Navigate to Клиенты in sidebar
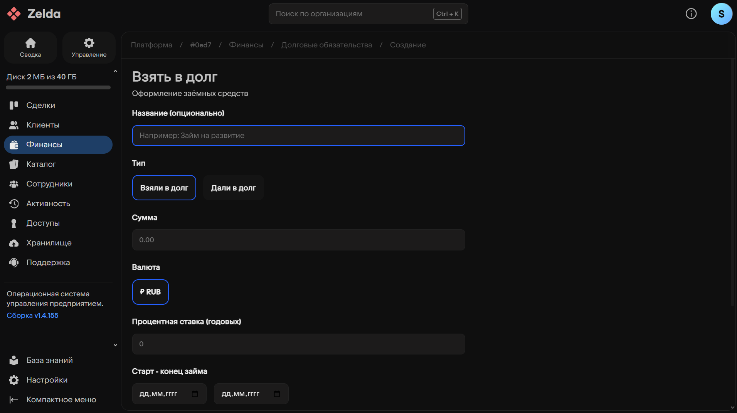The width and height of the screenshot is (737, 413). coord(43,125)
